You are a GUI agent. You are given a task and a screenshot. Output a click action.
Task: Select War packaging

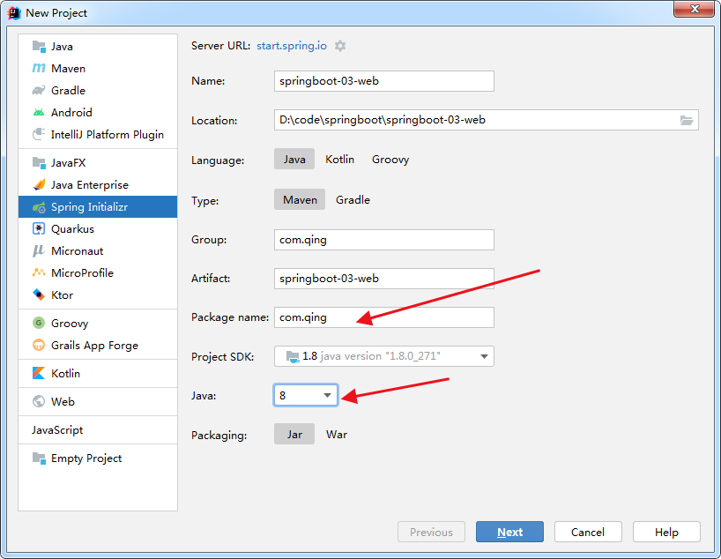point(337,435)
